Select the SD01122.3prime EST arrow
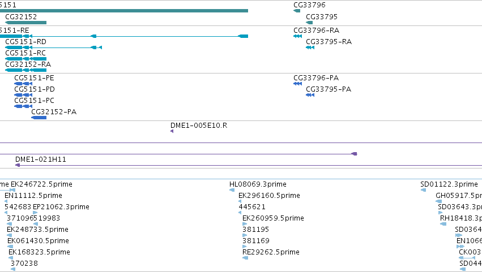 [x=423, y=190]
